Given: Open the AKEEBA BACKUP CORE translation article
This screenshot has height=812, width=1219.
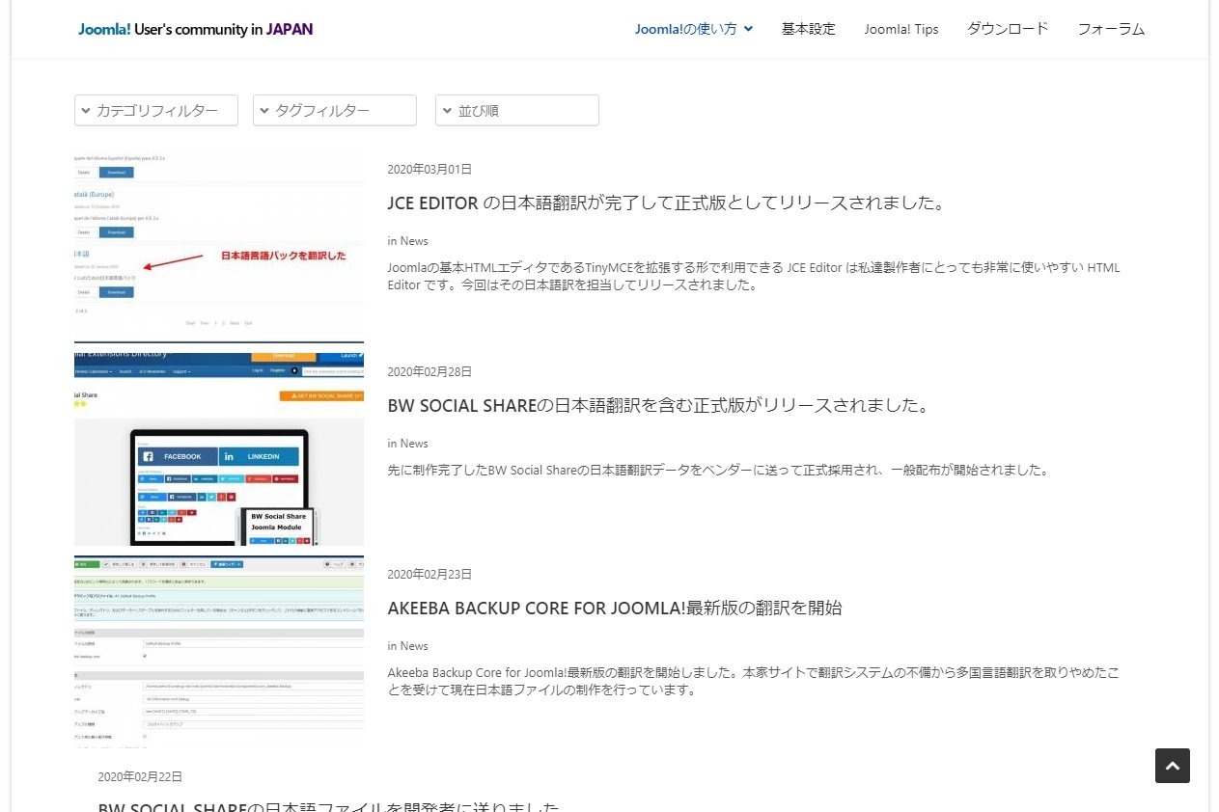Looking at the screenshot, I should [615, 609].
